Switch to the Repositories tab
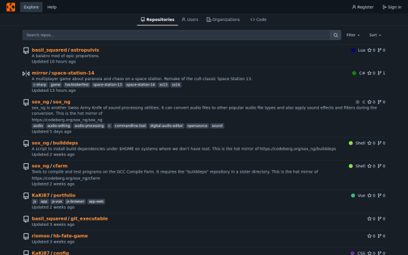The height and width of the screenshot is (255, 408). pyautogui.click(x=158, y=20)
